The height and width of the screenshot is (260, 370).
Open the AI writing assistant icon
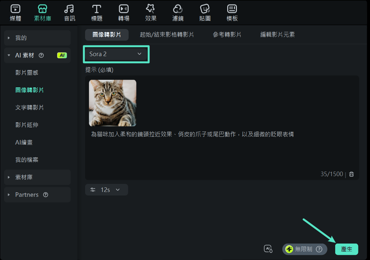(x=268, y=249)
